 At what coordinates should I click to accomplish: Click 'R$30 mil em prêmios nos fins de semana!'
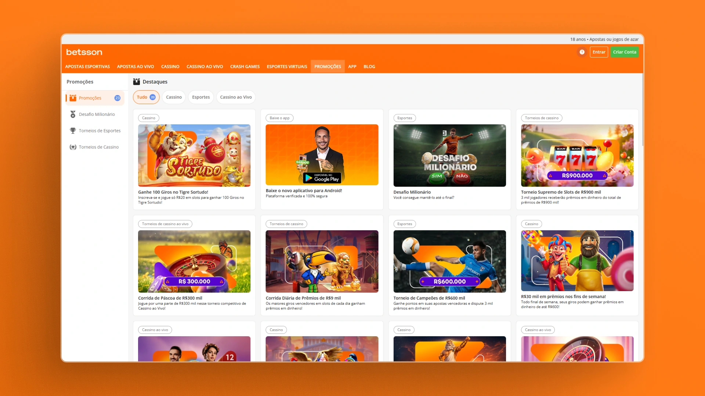563,297
